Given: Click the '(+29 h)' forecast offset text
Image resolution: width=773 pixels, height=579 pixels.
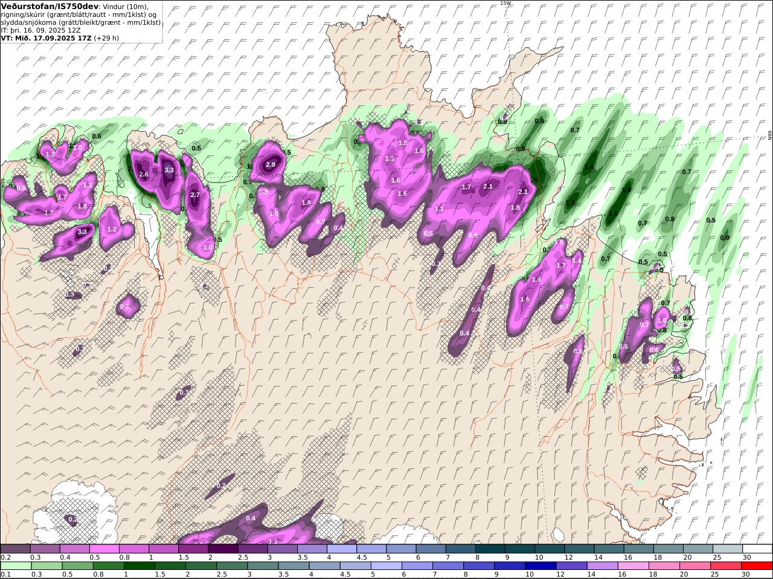Looking at the screenshot, I should 107,38.
